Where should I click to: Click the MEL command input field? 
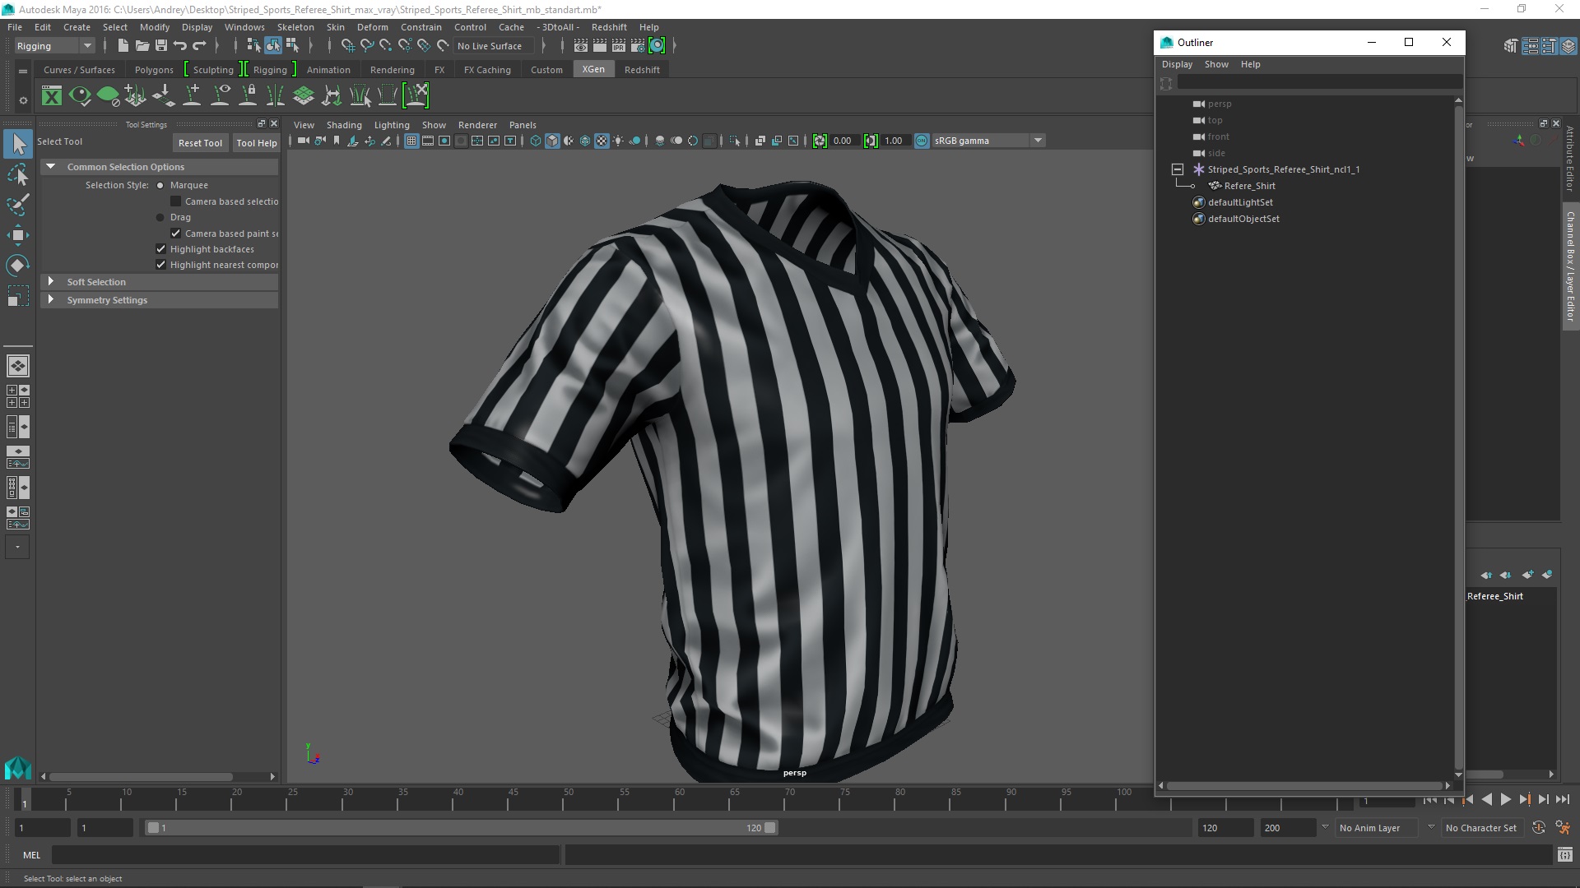point(304,855)
